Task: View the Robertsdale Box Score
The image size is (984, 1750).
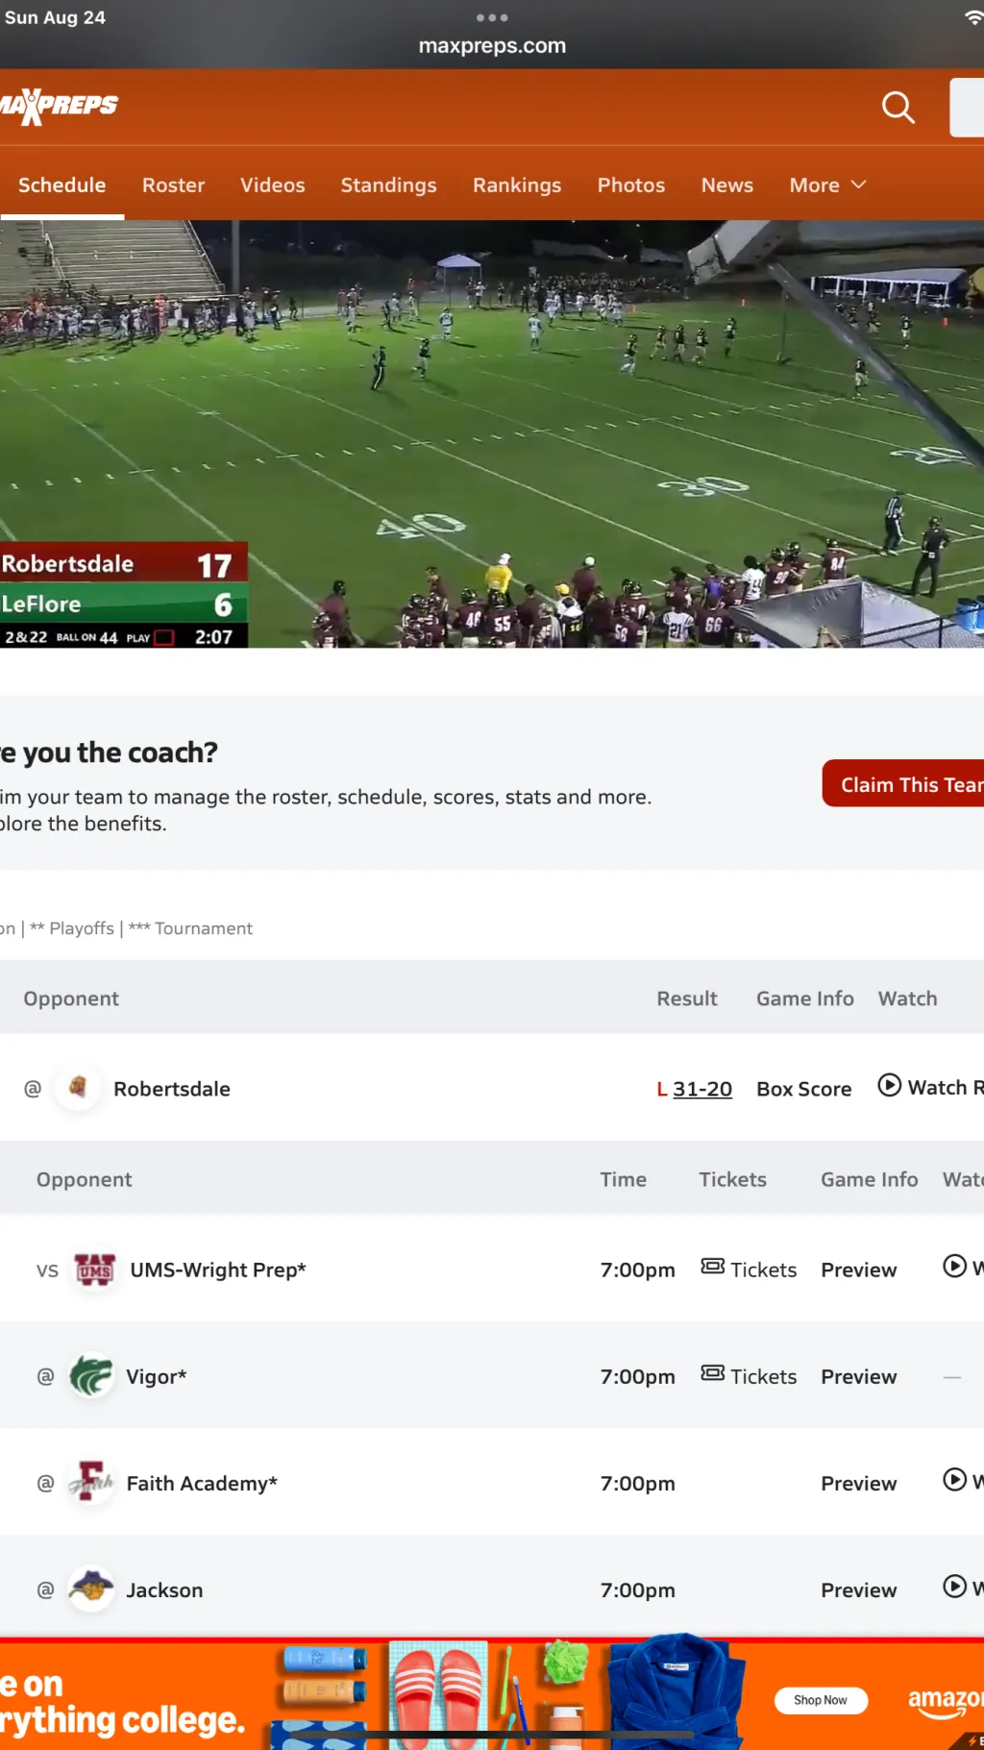Action: (803, 1089)
